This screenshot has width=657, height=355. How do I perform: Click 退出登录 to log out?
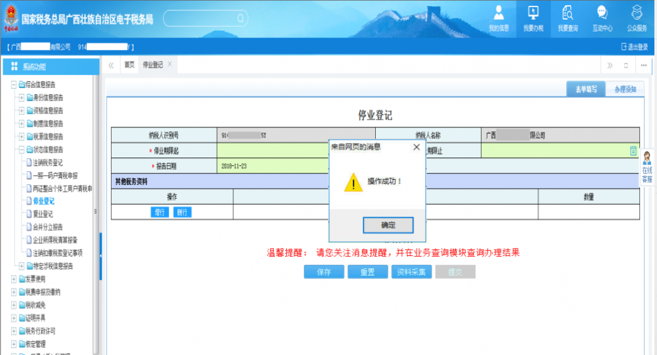pyautogui.click(x=634, y=47)
